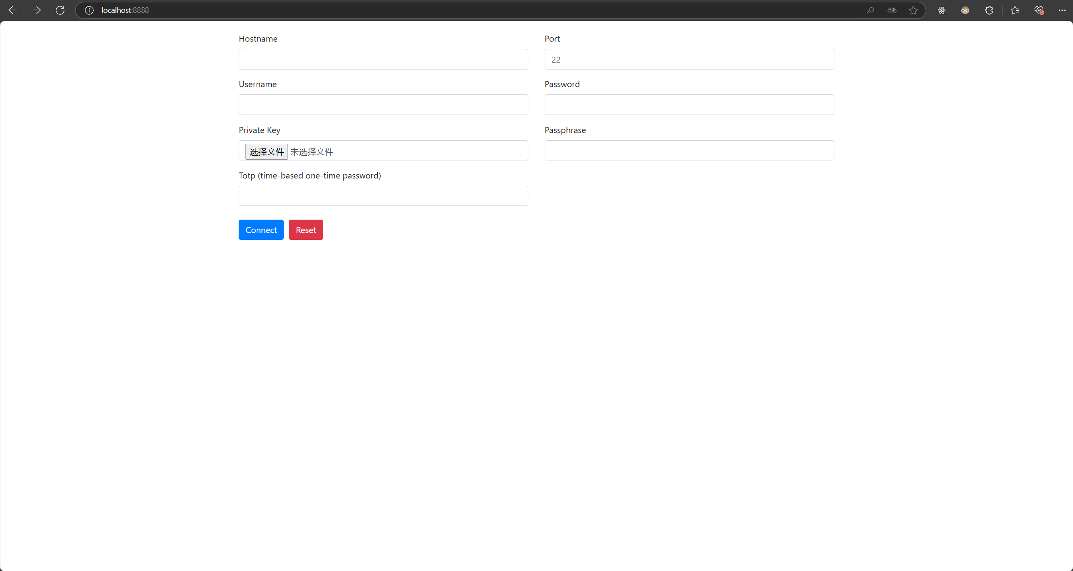The image size is (1073, 571).
Task: Reload the localhost:8888 page
Action: point(60,10)
